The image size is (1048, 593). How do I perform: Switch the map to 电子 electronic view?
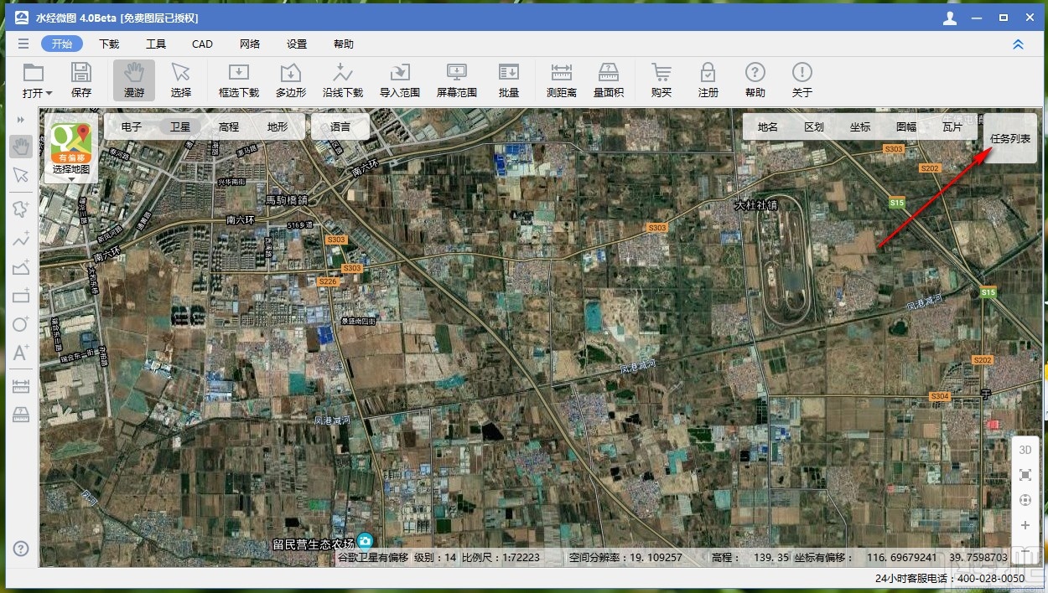[x=132, y=127]
